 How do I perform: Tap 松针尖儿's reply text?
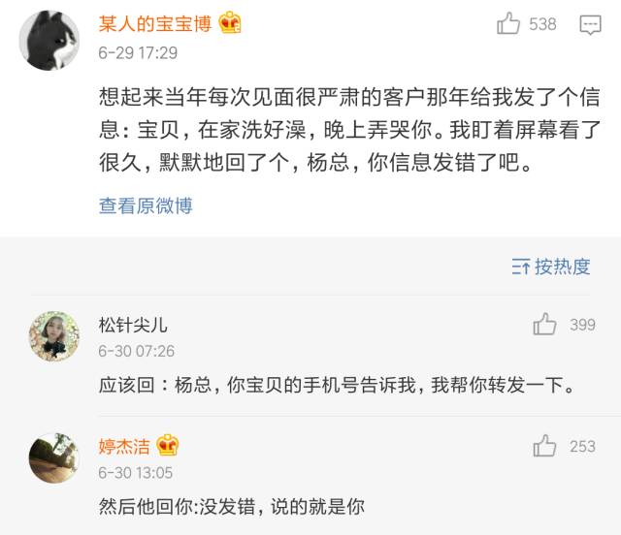337,385
